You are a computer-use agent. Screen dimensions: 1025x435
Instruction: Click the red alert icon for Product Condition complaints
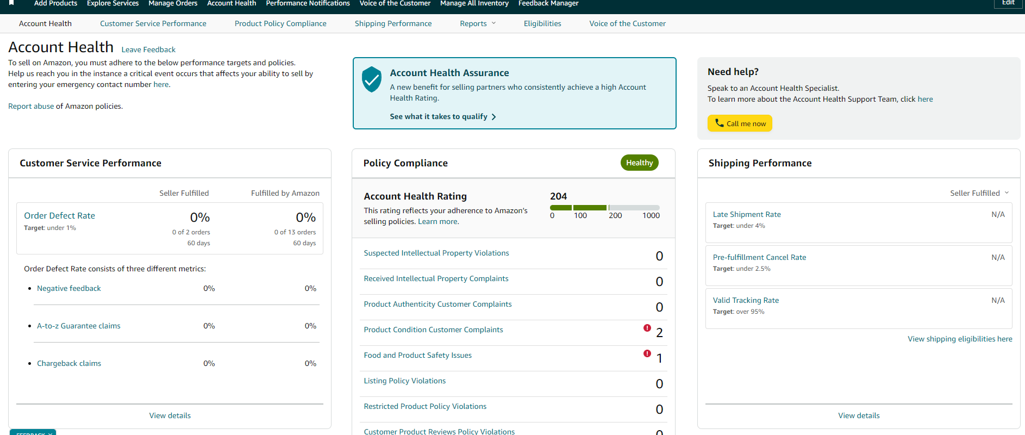[x=647, y=328]
